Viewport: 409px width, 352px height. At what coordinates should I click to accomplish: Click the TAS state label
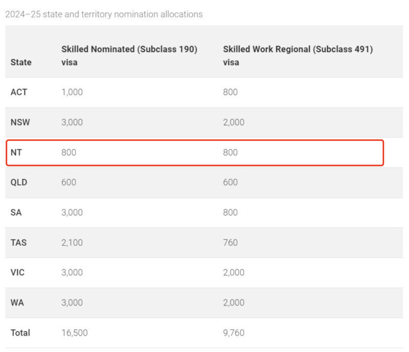pyautogui.click(x=19, y=243)
